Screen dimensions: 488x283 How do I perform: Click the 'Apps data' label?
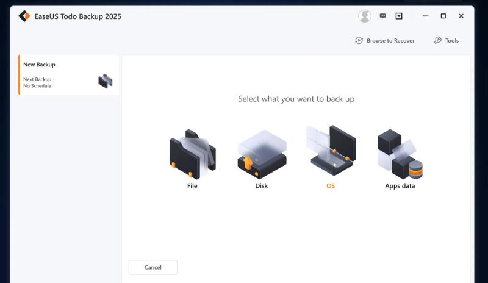tap(400, 186)
